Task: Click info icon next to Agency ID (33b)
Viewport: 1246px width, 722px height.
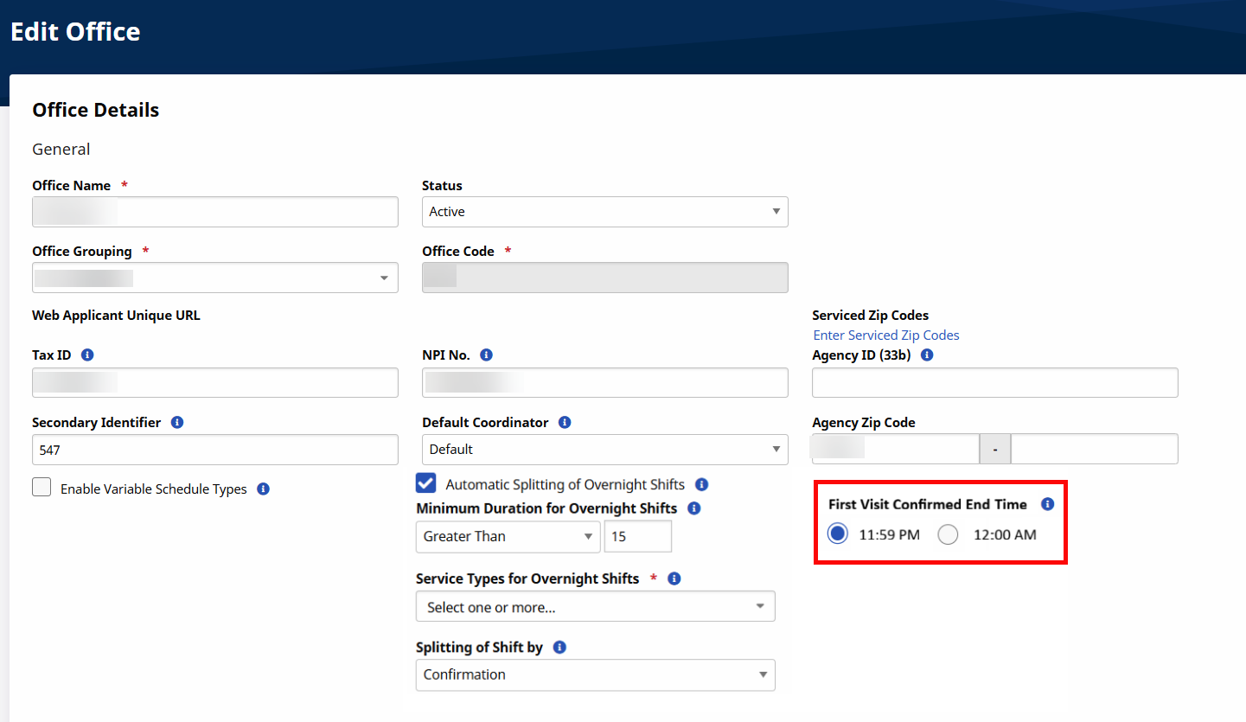Action: click(927, 355)
